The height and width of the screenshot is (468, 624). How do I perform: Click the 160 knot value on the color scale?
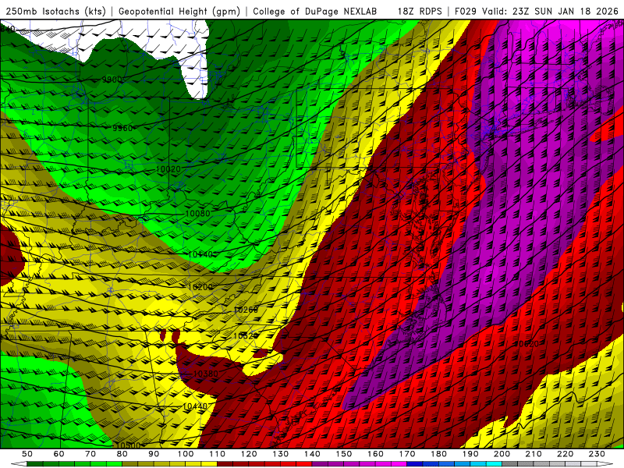(x=376, y=454)
